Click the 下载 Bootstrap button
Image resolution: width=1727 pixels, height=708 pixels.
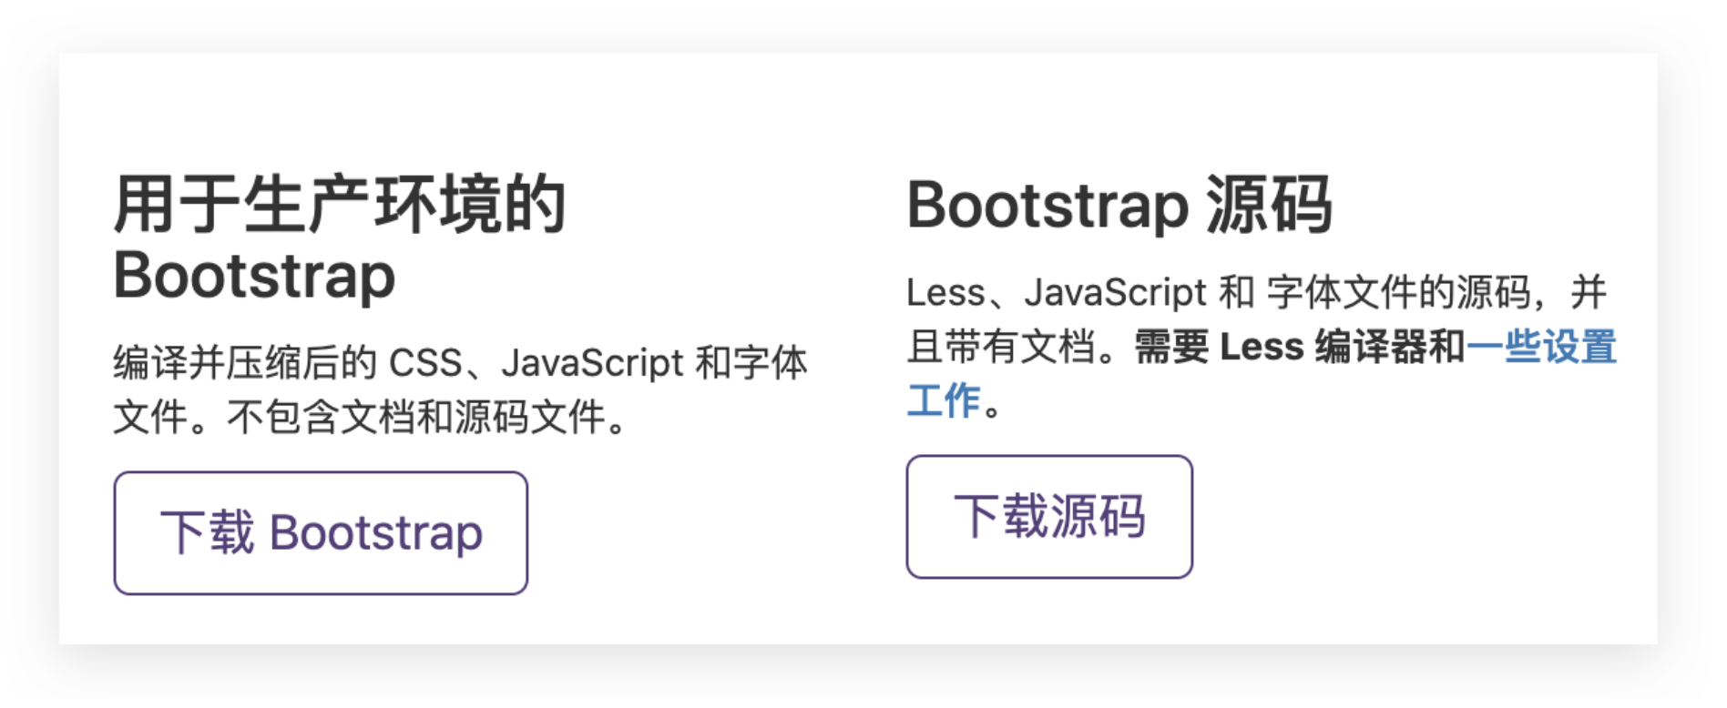click(x=321, y=532)
